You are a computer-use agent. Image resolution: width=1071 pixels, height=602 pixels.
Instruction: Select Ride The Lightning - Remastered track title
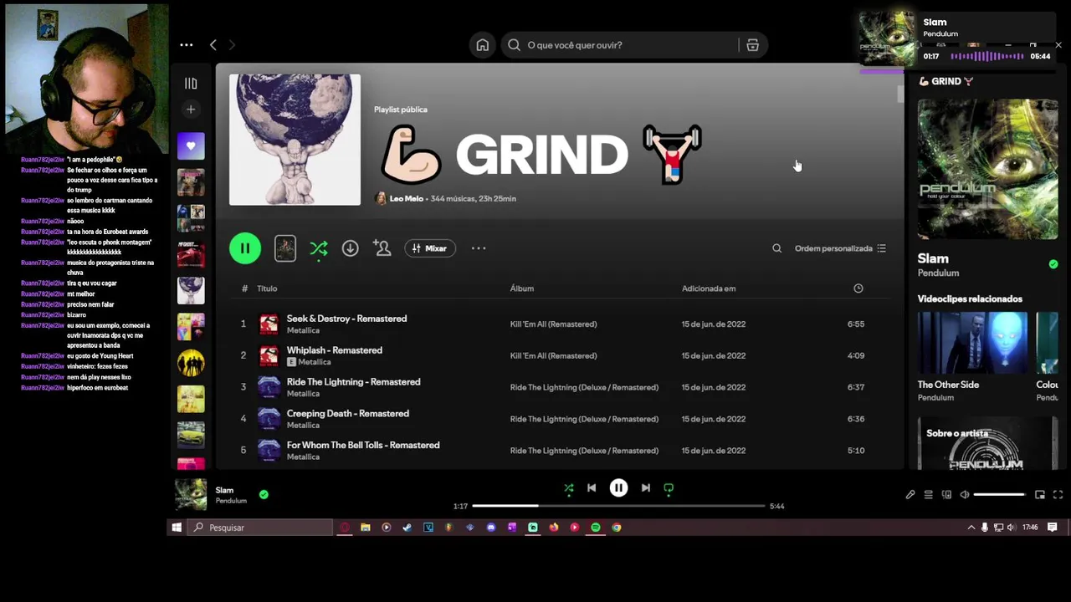coord(353,382)
